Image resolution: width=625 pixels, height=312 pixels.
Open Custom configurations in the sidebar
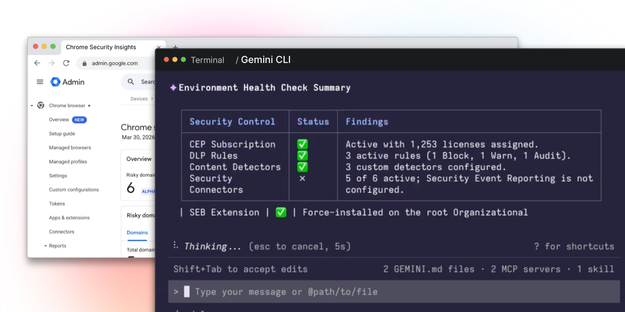[x=74, y=190]
